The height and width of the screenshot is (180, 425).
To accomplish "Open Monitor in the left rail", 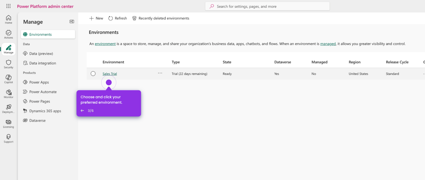I will coord(9,94).
